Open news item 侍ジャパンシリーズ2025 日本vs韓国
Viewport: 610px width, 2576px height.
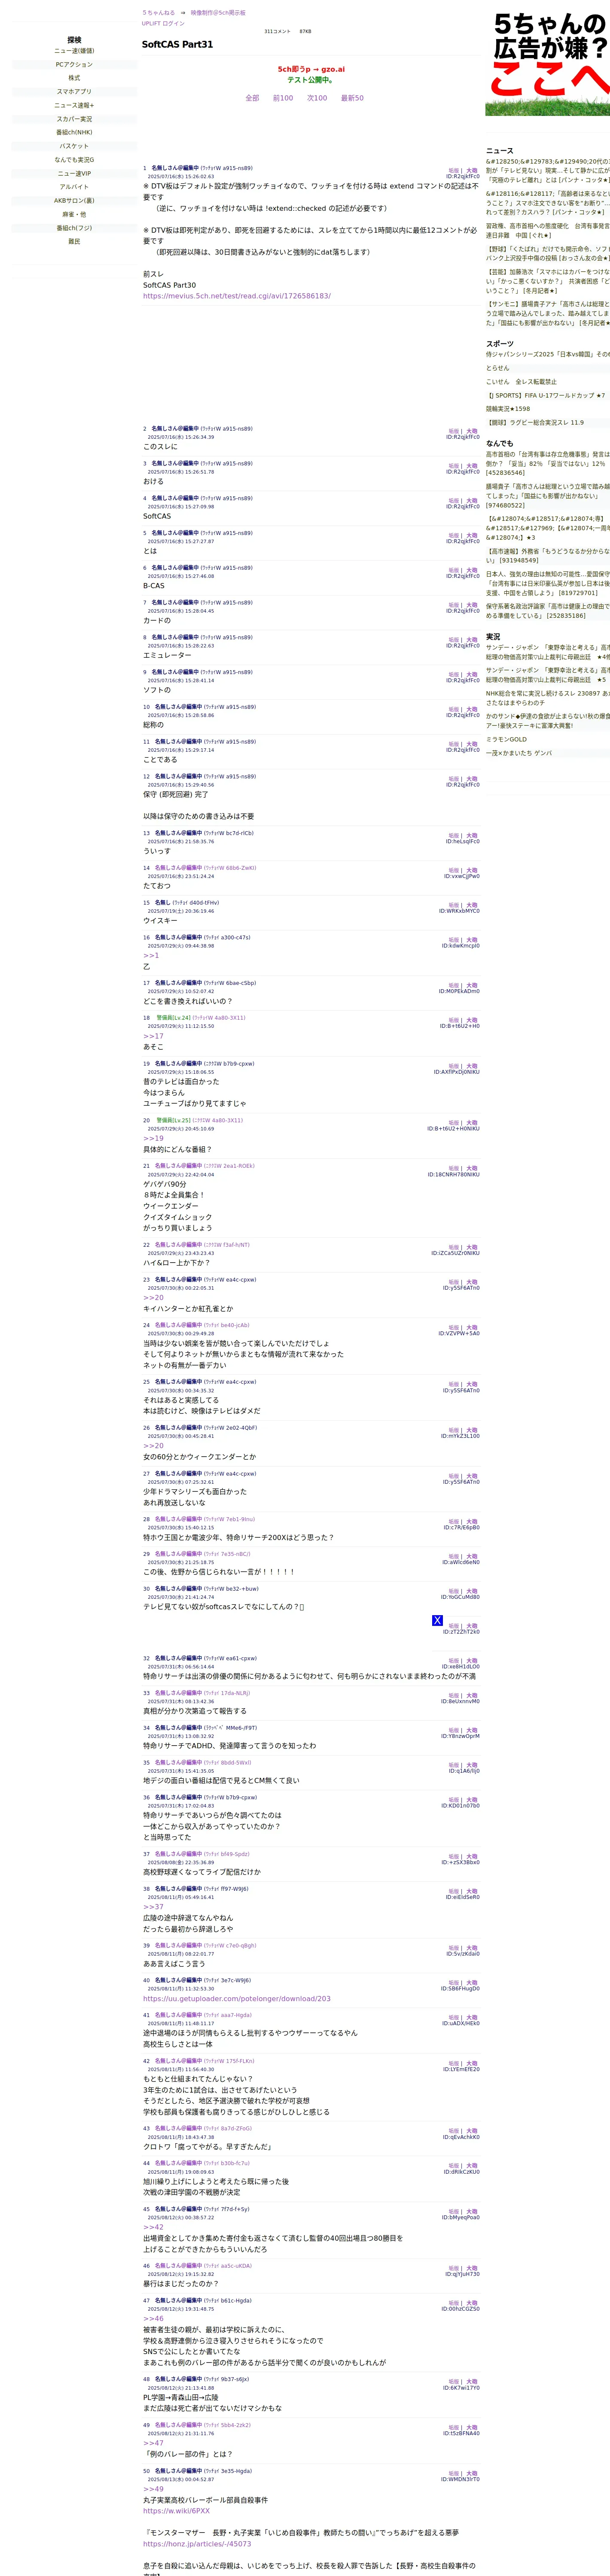pyautogui.click(x=548, y=354)
